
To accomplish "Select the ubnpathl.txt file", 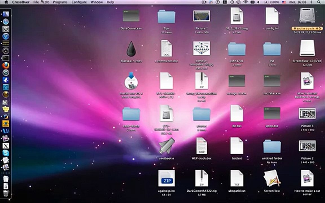I will click(237, 178).
